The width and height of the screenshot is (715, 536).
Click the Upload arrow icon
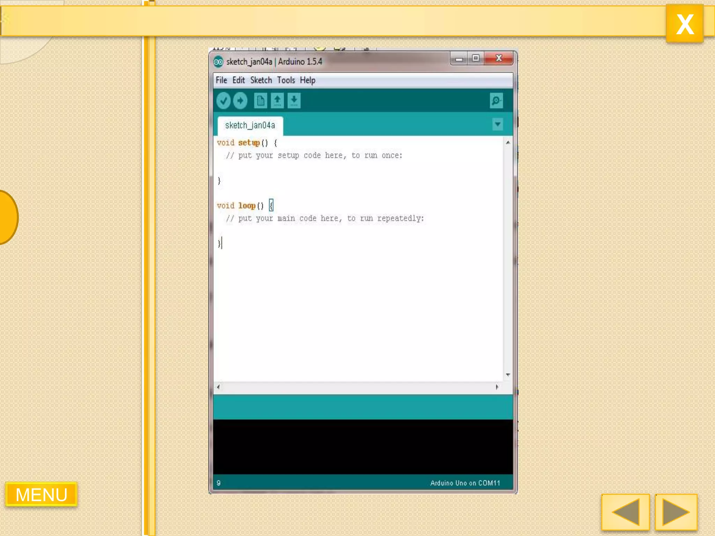point(240,101)
